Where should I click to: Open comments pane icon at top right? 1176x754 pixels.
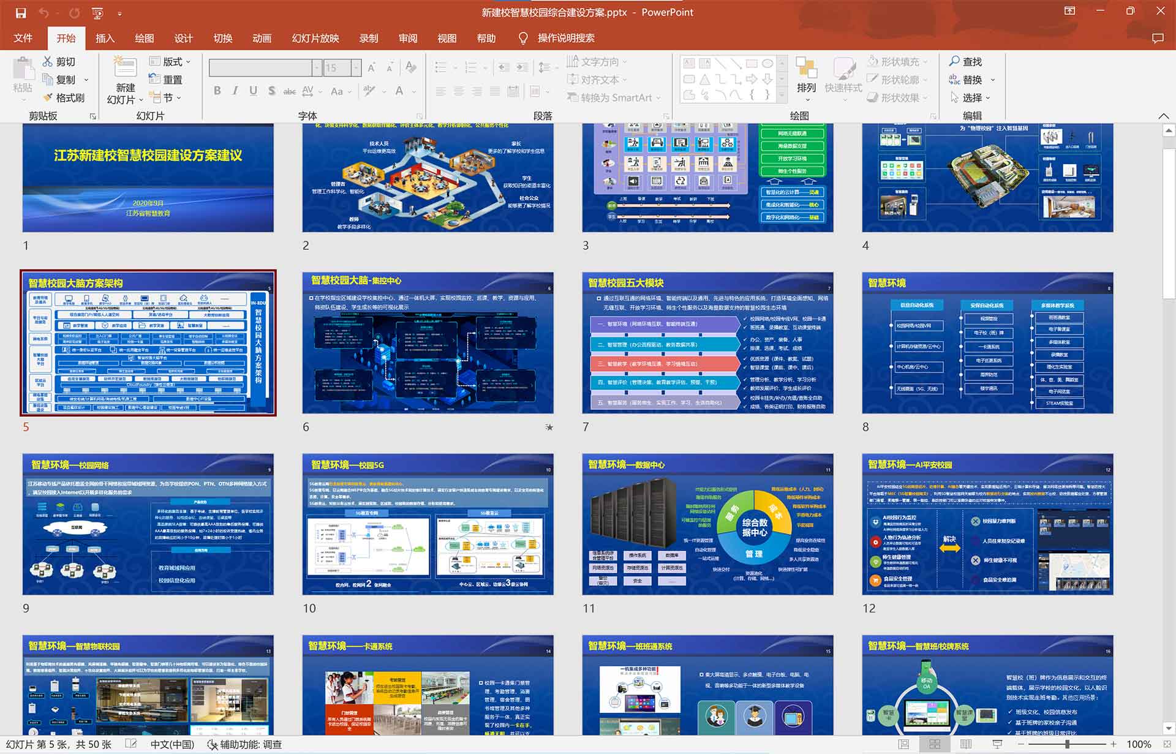tap(1157, 38)
